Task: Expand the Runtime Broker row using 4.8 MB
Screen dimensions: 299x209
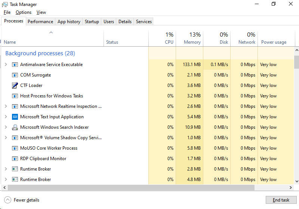Action: pos(6,179)
